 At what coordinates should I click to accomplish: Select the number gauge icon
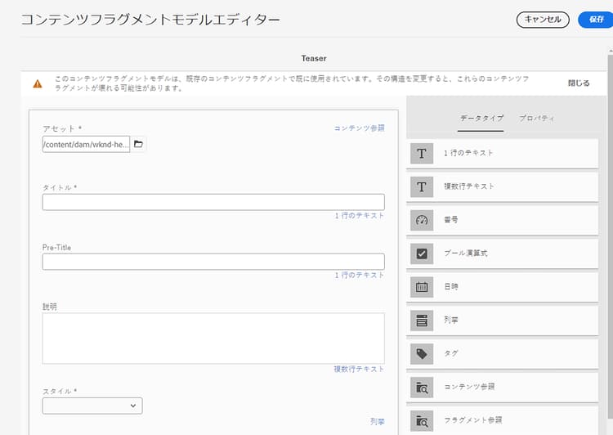tap(422, 220)
